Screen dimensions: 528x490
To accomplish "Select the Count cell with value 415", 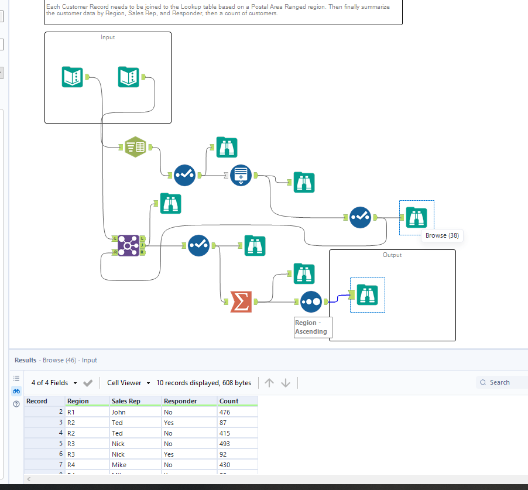I will click(238, 433).
